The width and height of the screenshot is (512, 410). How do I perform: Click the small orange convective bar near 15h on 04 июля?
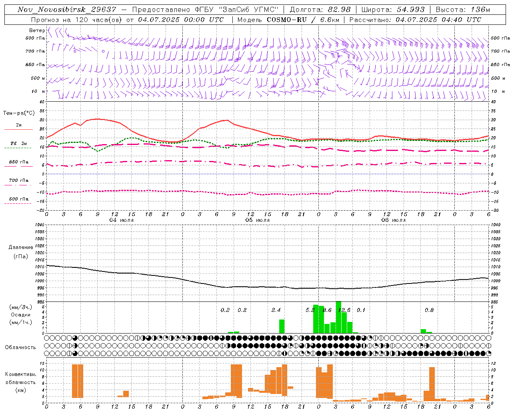(x=126, y=394)
